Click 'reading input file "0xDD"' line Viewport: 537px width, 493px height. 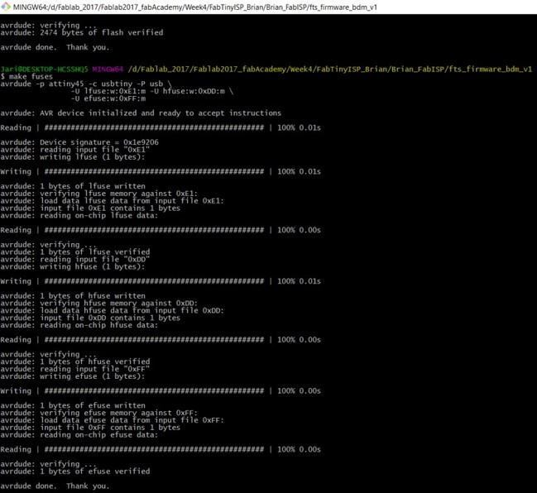pyautogui.click(x=75, y=259)
